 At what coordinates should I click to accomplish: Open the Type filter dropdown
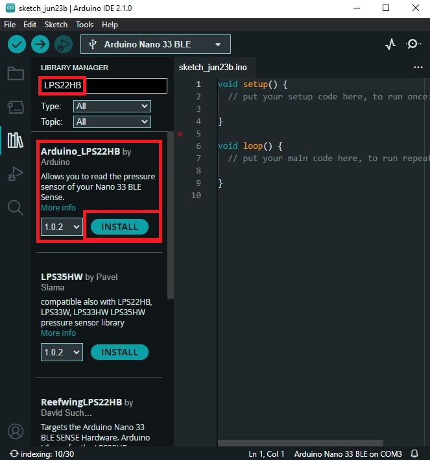tap(112, 106)
